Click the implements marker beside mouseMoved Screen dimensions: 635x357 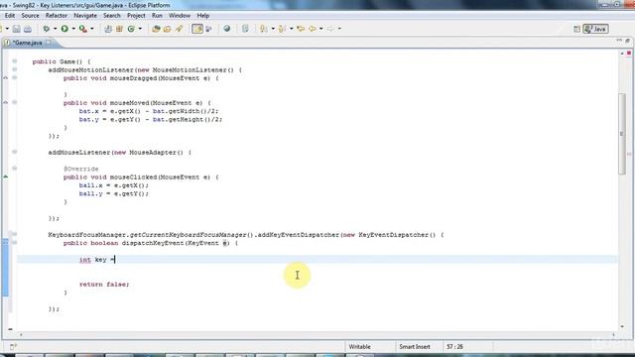6,102
